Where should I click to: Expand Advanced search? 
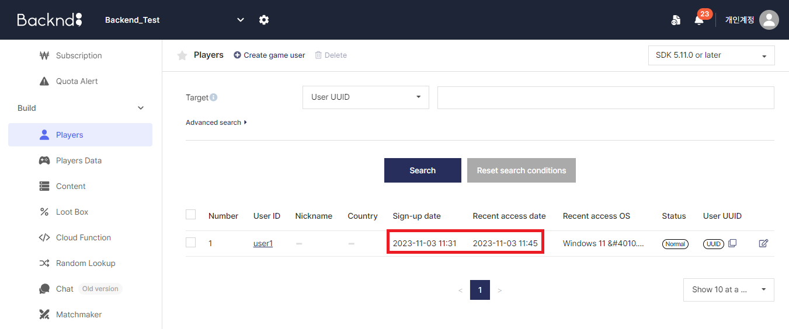coord(216,123)
